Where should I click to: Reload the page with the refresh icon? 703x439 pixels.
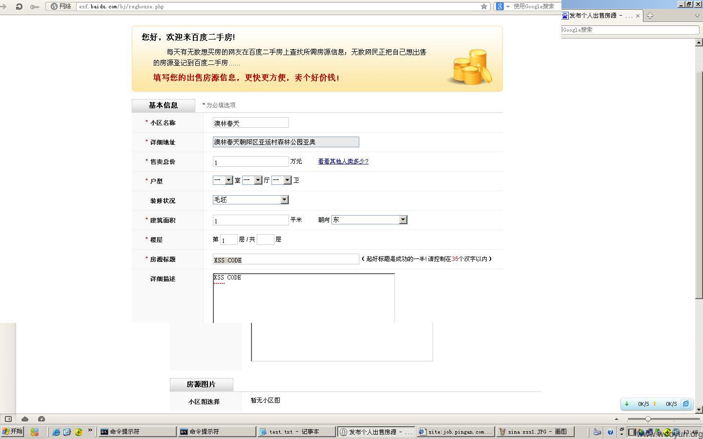click(x=19, y=6)
